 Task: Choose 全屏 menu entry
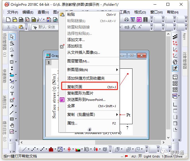[x=89, y=106]
